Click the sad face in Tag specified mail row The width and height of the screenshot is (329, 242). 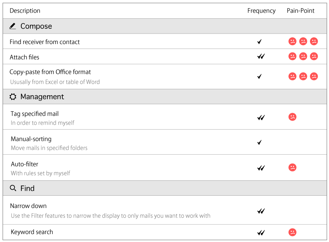[x=292, y=117]
